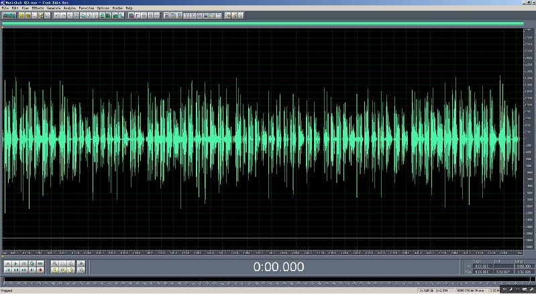Click the 'Stopped' status bar text
The width and height of the screenshot is (536, 294).
[x=7, y=291]
